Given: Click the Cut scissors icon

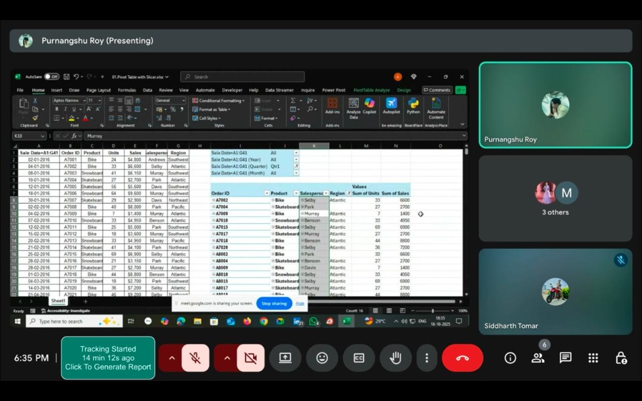Looking at the screenshot, I should tap(35, 100).
